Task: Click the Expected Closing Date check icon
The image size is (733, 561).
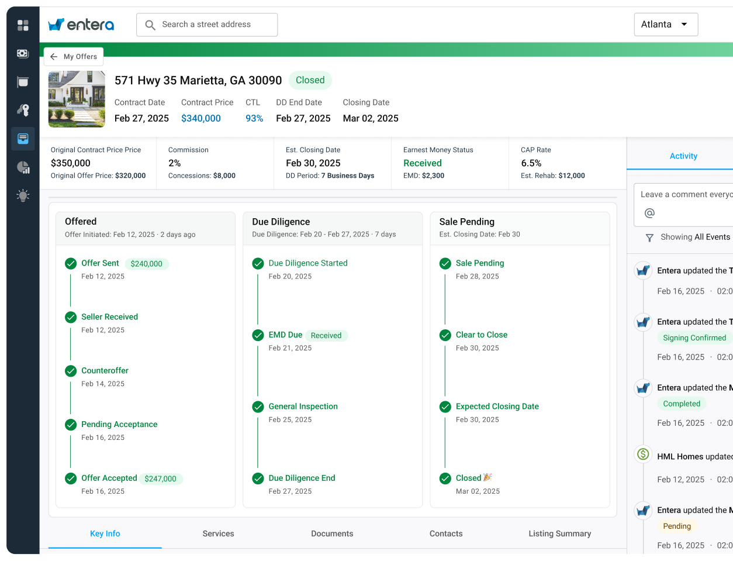Action: point(445,407)
